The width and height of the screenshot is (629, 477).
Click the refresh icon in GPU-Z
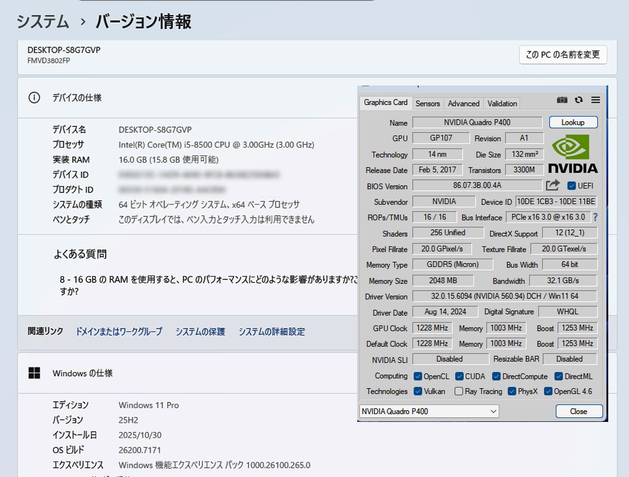pos(578,100)
